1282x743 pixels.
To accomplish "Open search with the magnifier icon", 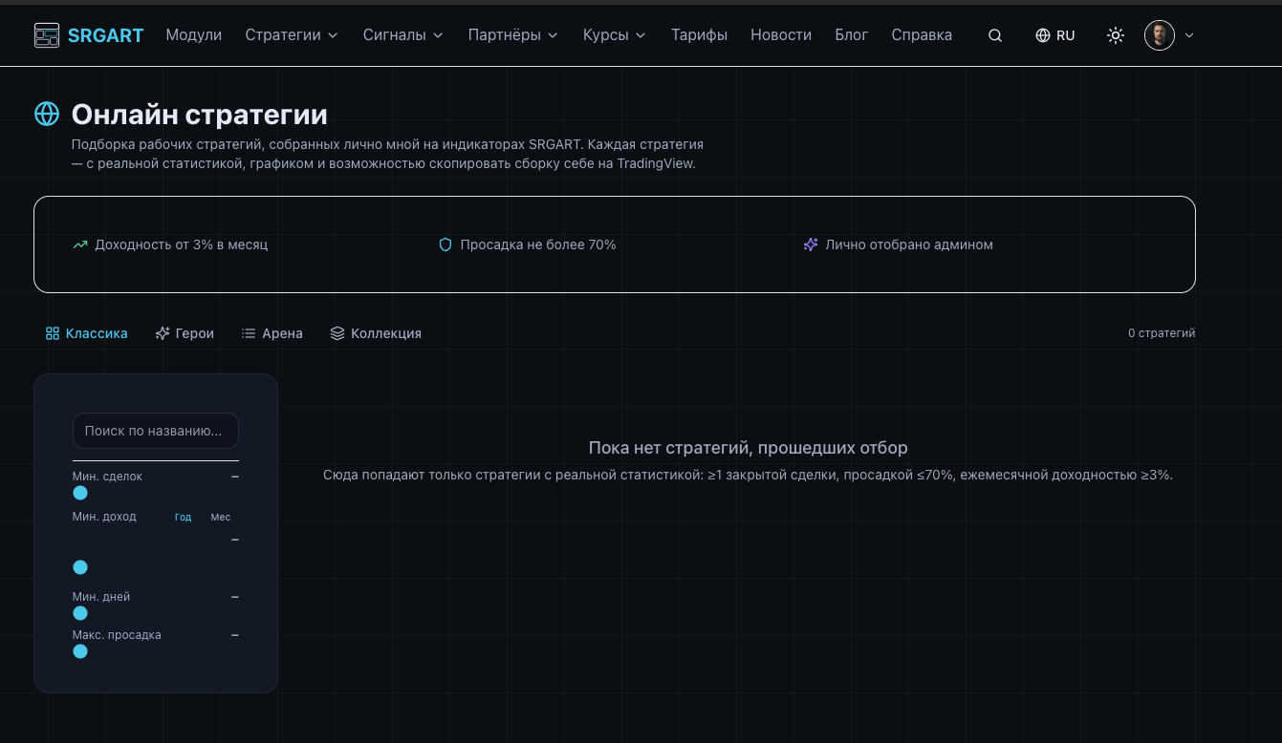I will pos(995,35).
